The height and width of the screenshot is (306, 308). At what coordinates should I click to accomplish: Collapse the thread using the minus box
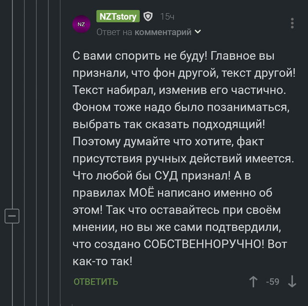[12, 216]
